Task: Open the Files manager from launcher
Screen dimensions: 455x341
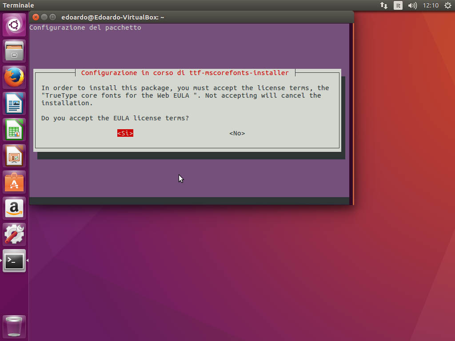Action: click(x=14, y=51)
